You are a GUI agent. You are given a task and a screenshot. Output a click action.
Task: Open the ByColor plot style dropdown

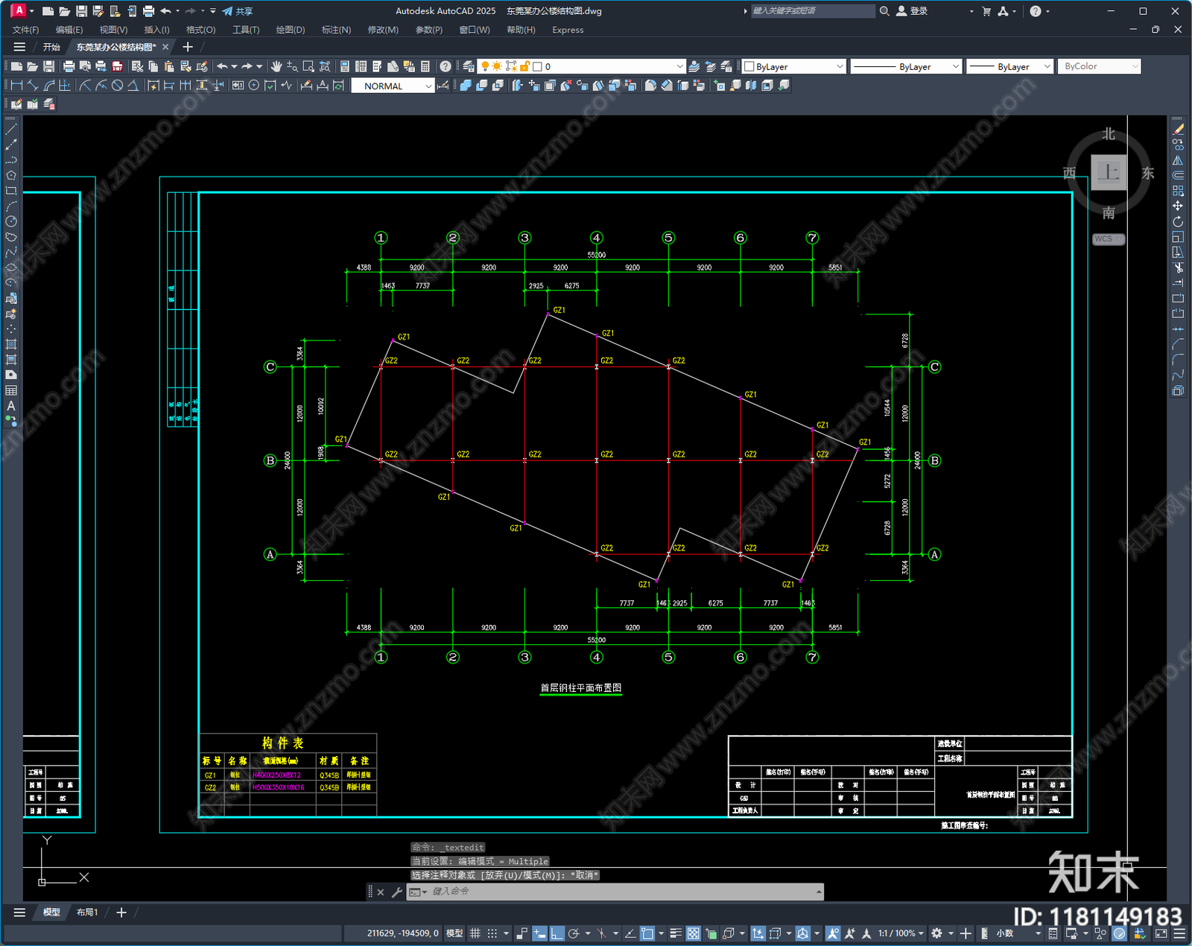[x=1099, y=66]
